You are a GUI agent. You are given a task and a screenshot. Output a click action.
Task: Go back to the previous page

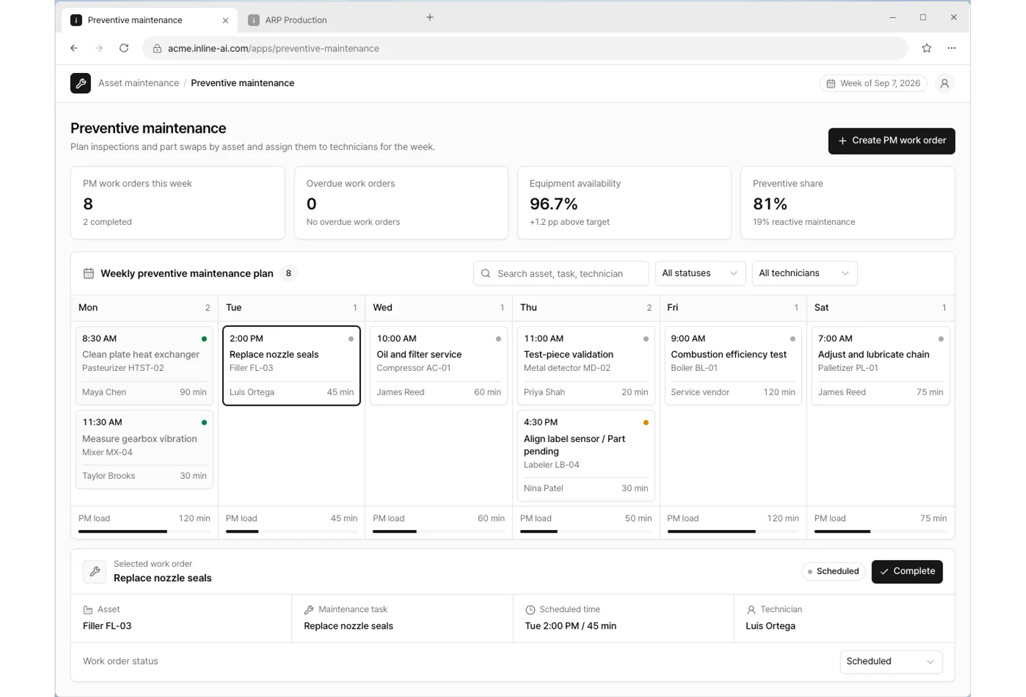[x=74, y=48]
